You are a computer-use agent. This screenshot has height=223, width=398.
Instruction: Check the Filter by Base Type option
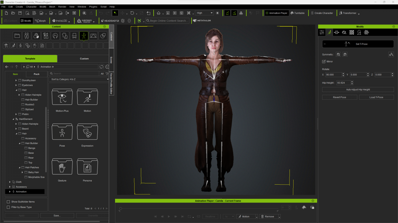8,207
